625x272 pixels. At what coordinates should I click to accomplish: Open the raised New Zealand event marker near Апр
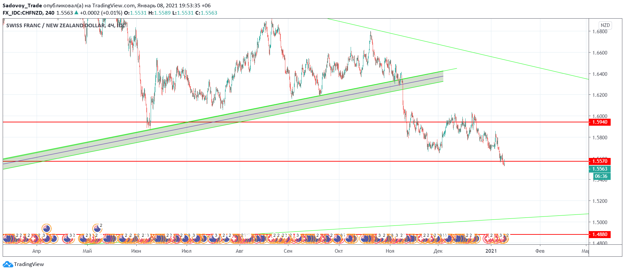point(46,228)
